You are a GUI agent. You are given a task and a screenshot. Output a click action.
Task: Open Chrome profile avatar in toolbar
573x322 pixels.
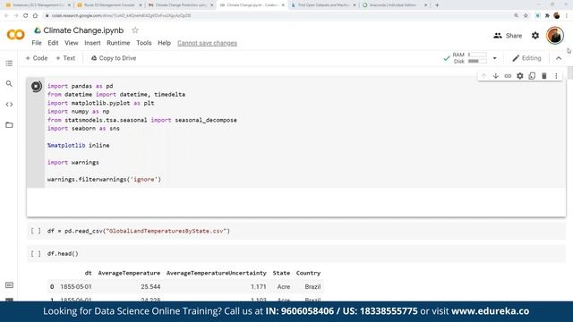(x=557, y=16)
